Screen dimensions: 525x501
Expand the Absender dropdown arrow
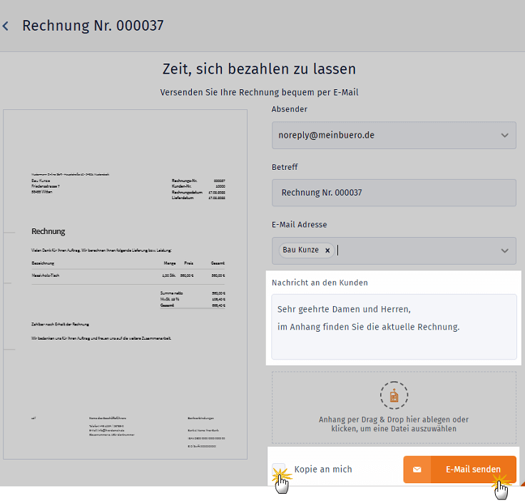tap(505, 135)
